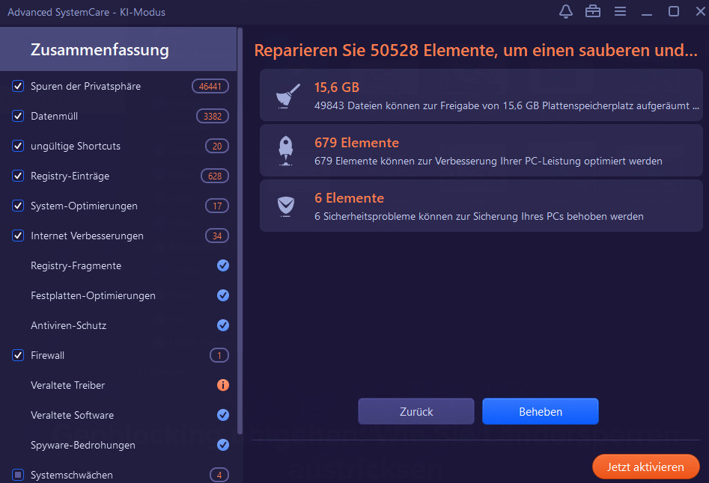Uncheck the Datenmüll checkbox

click(18, 116)
